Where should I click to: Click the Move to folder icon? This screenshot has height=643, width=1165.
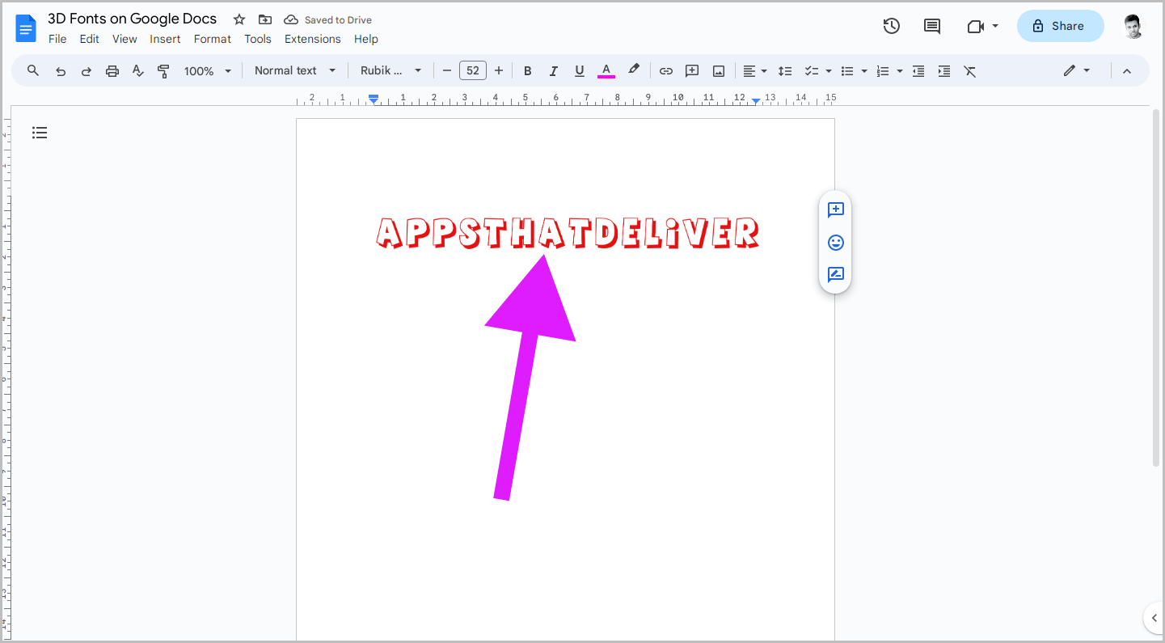pos(265,19)
